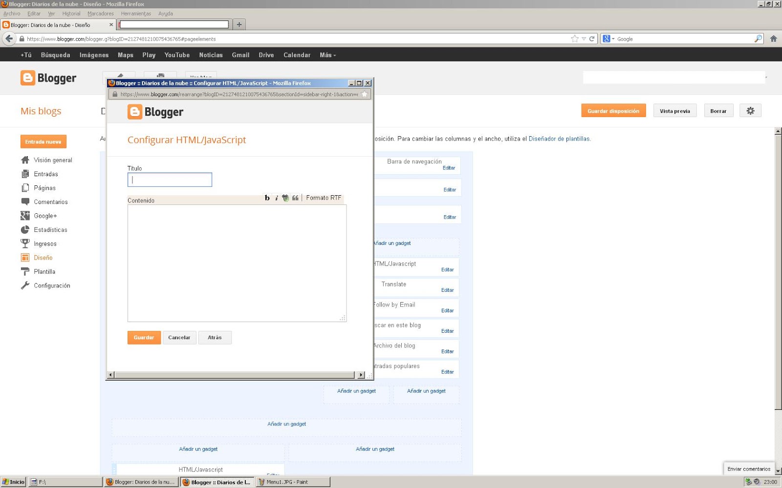Switch to Menu1.JPG - Paint in taskbar

pyautogui.click(x=293, y=482)
